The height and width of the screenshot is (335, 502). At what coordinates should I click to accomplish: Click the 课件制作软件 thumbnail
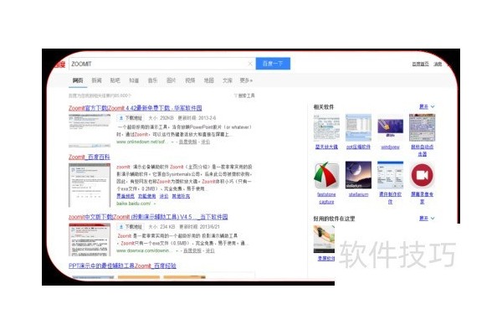click(390, 175)
